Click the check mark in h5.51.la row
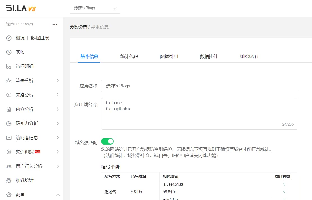 284,192
